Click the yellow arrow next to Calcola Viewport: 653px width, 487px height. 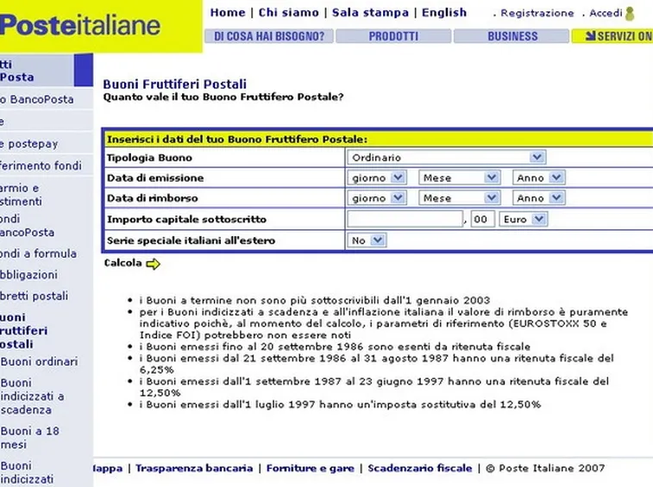pyautogui.click(x=154, y=264)
